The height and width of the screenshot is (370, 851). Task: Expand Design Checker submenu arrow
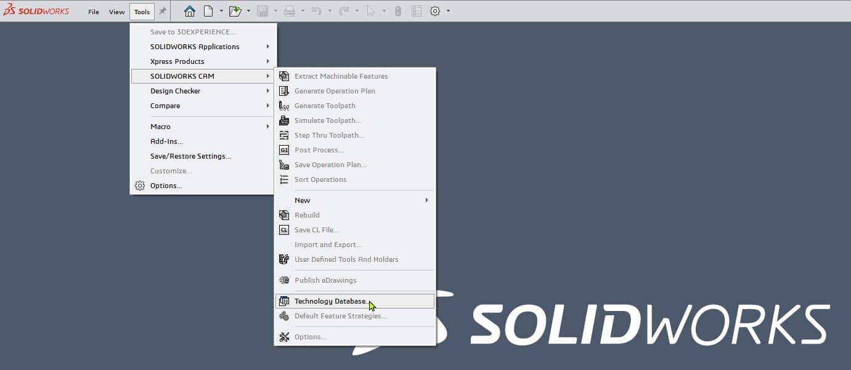point(267,91)
